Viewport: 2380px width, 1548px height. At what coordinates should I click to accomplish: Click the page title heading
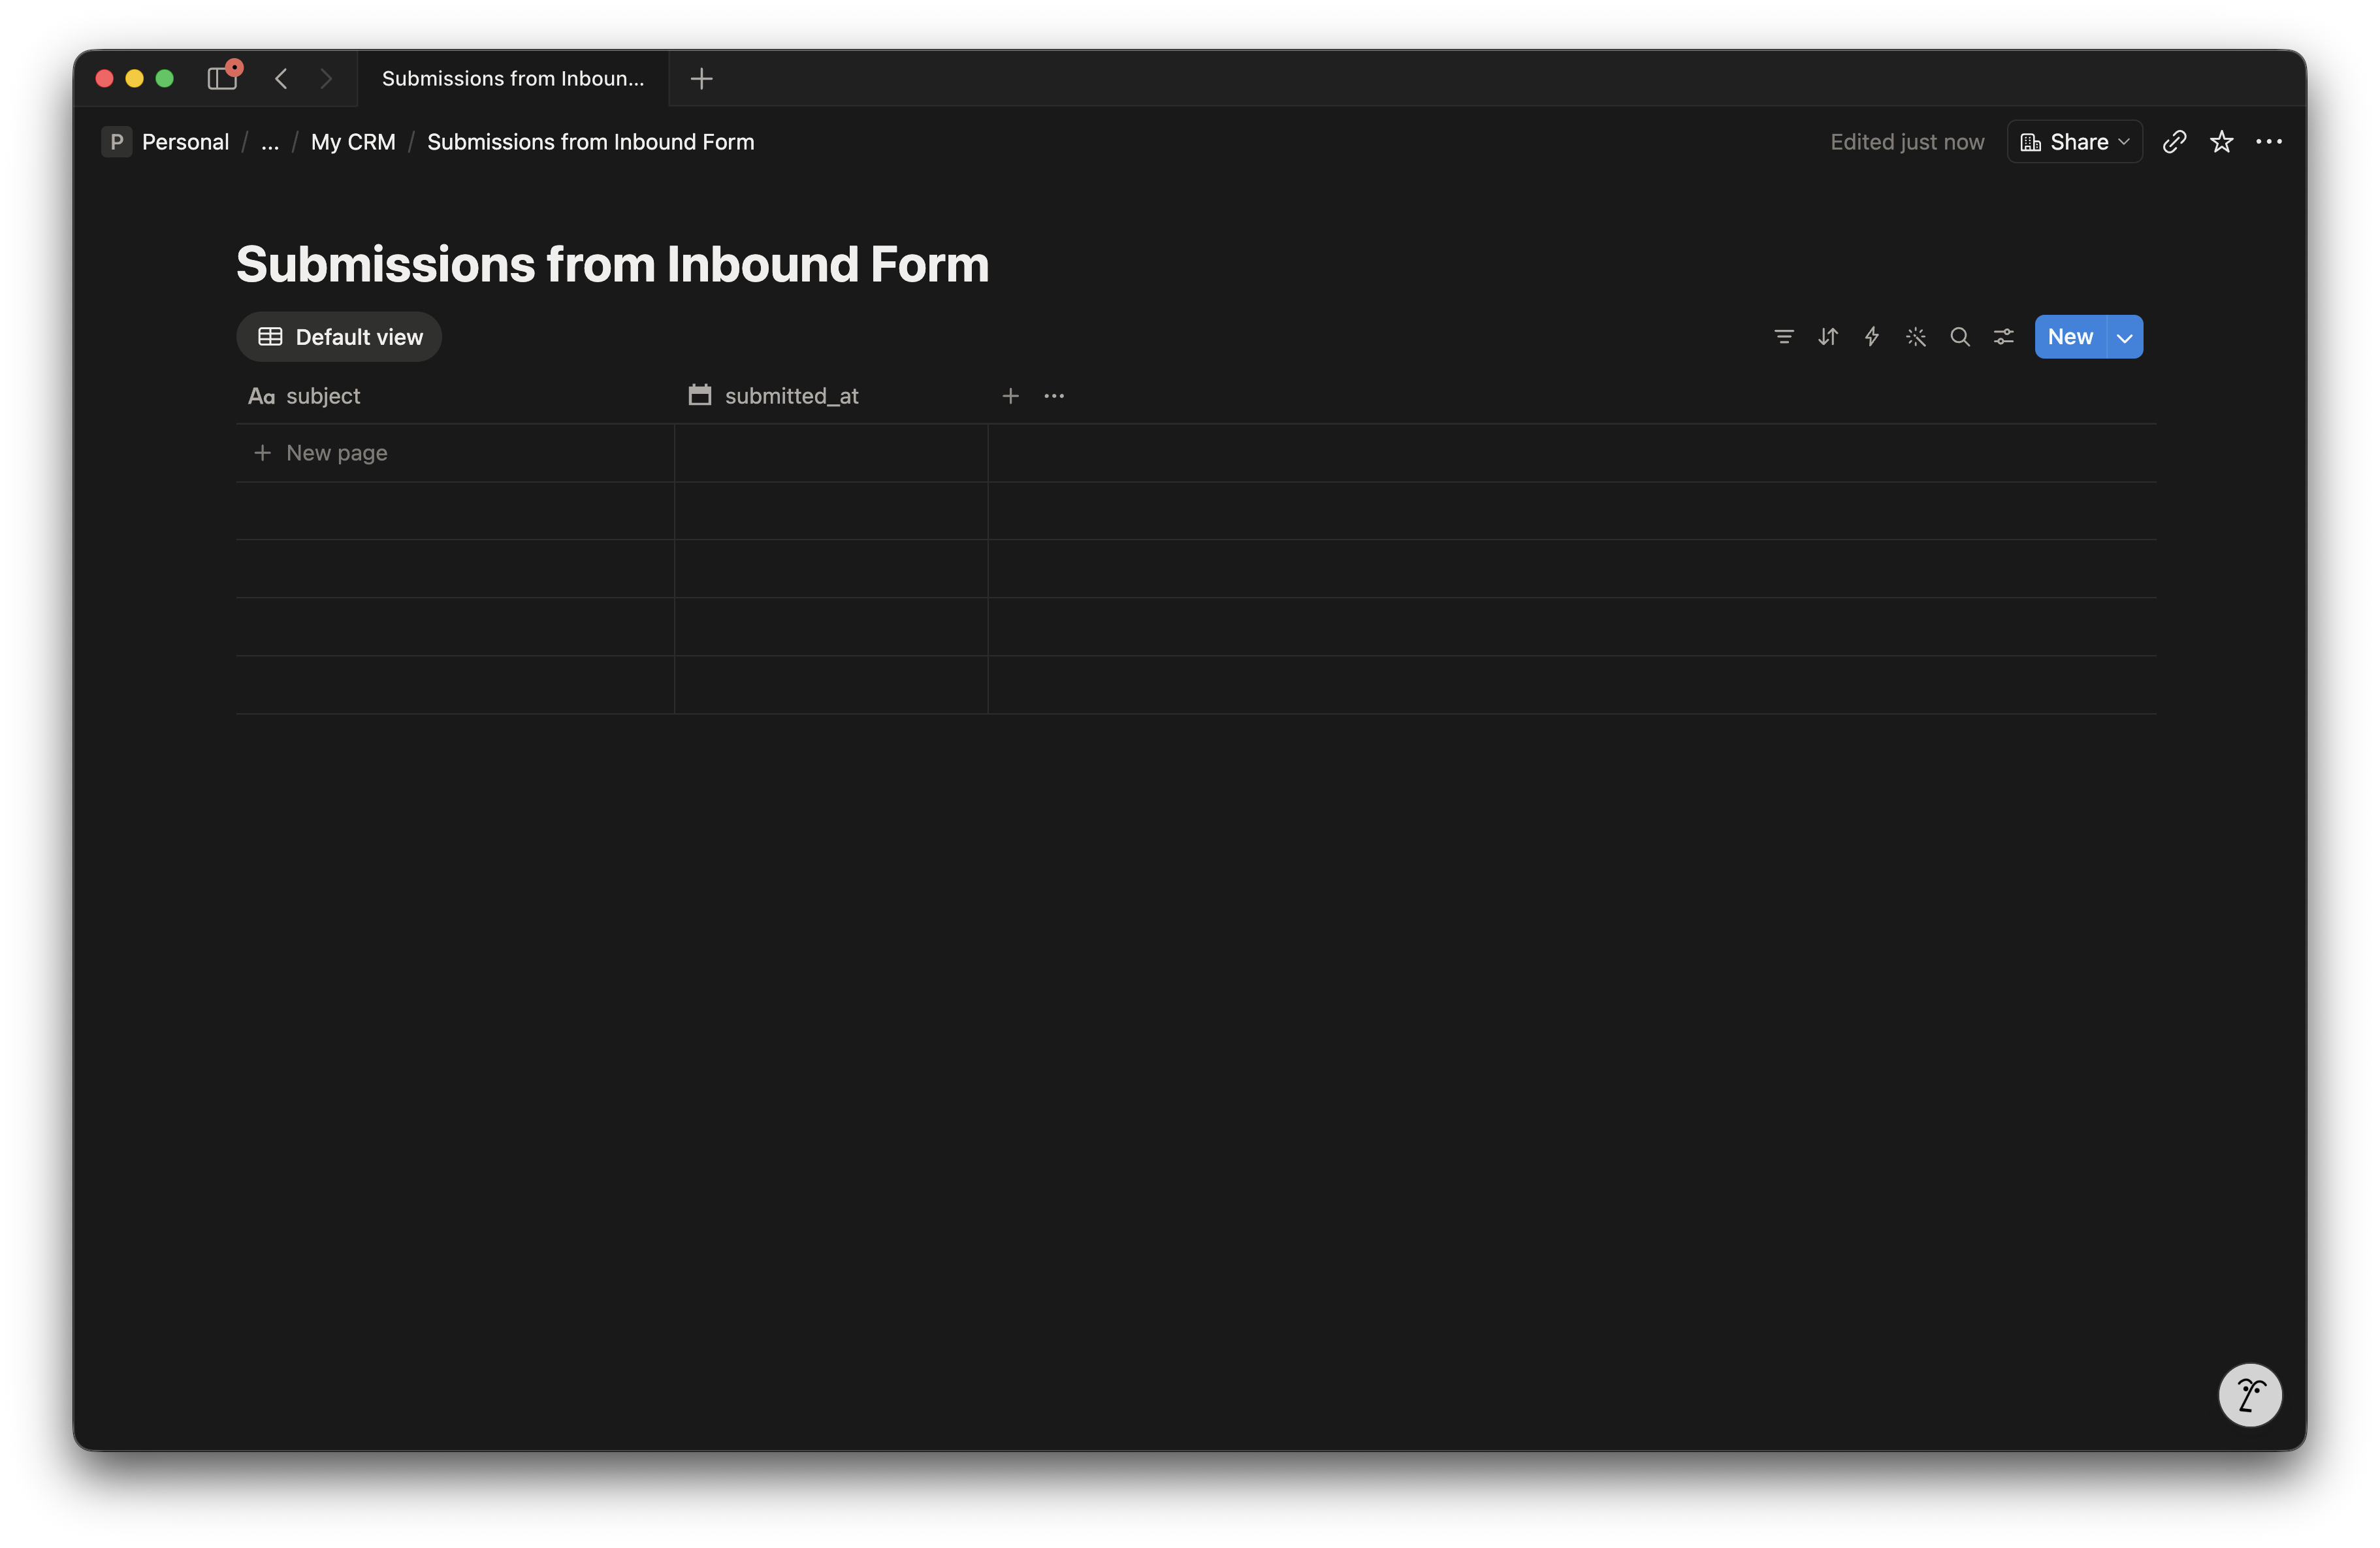[612, 265]
